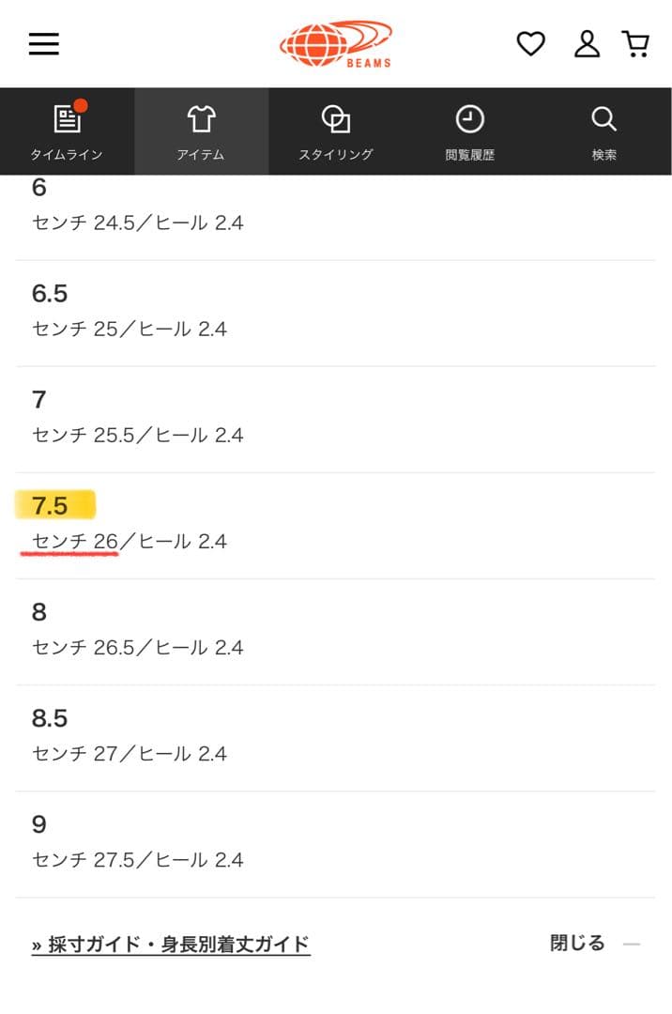Image resolution: width=672 pixels, height=1014 pixels.
Task: Open the shopping cart
Action: (636, 44)
